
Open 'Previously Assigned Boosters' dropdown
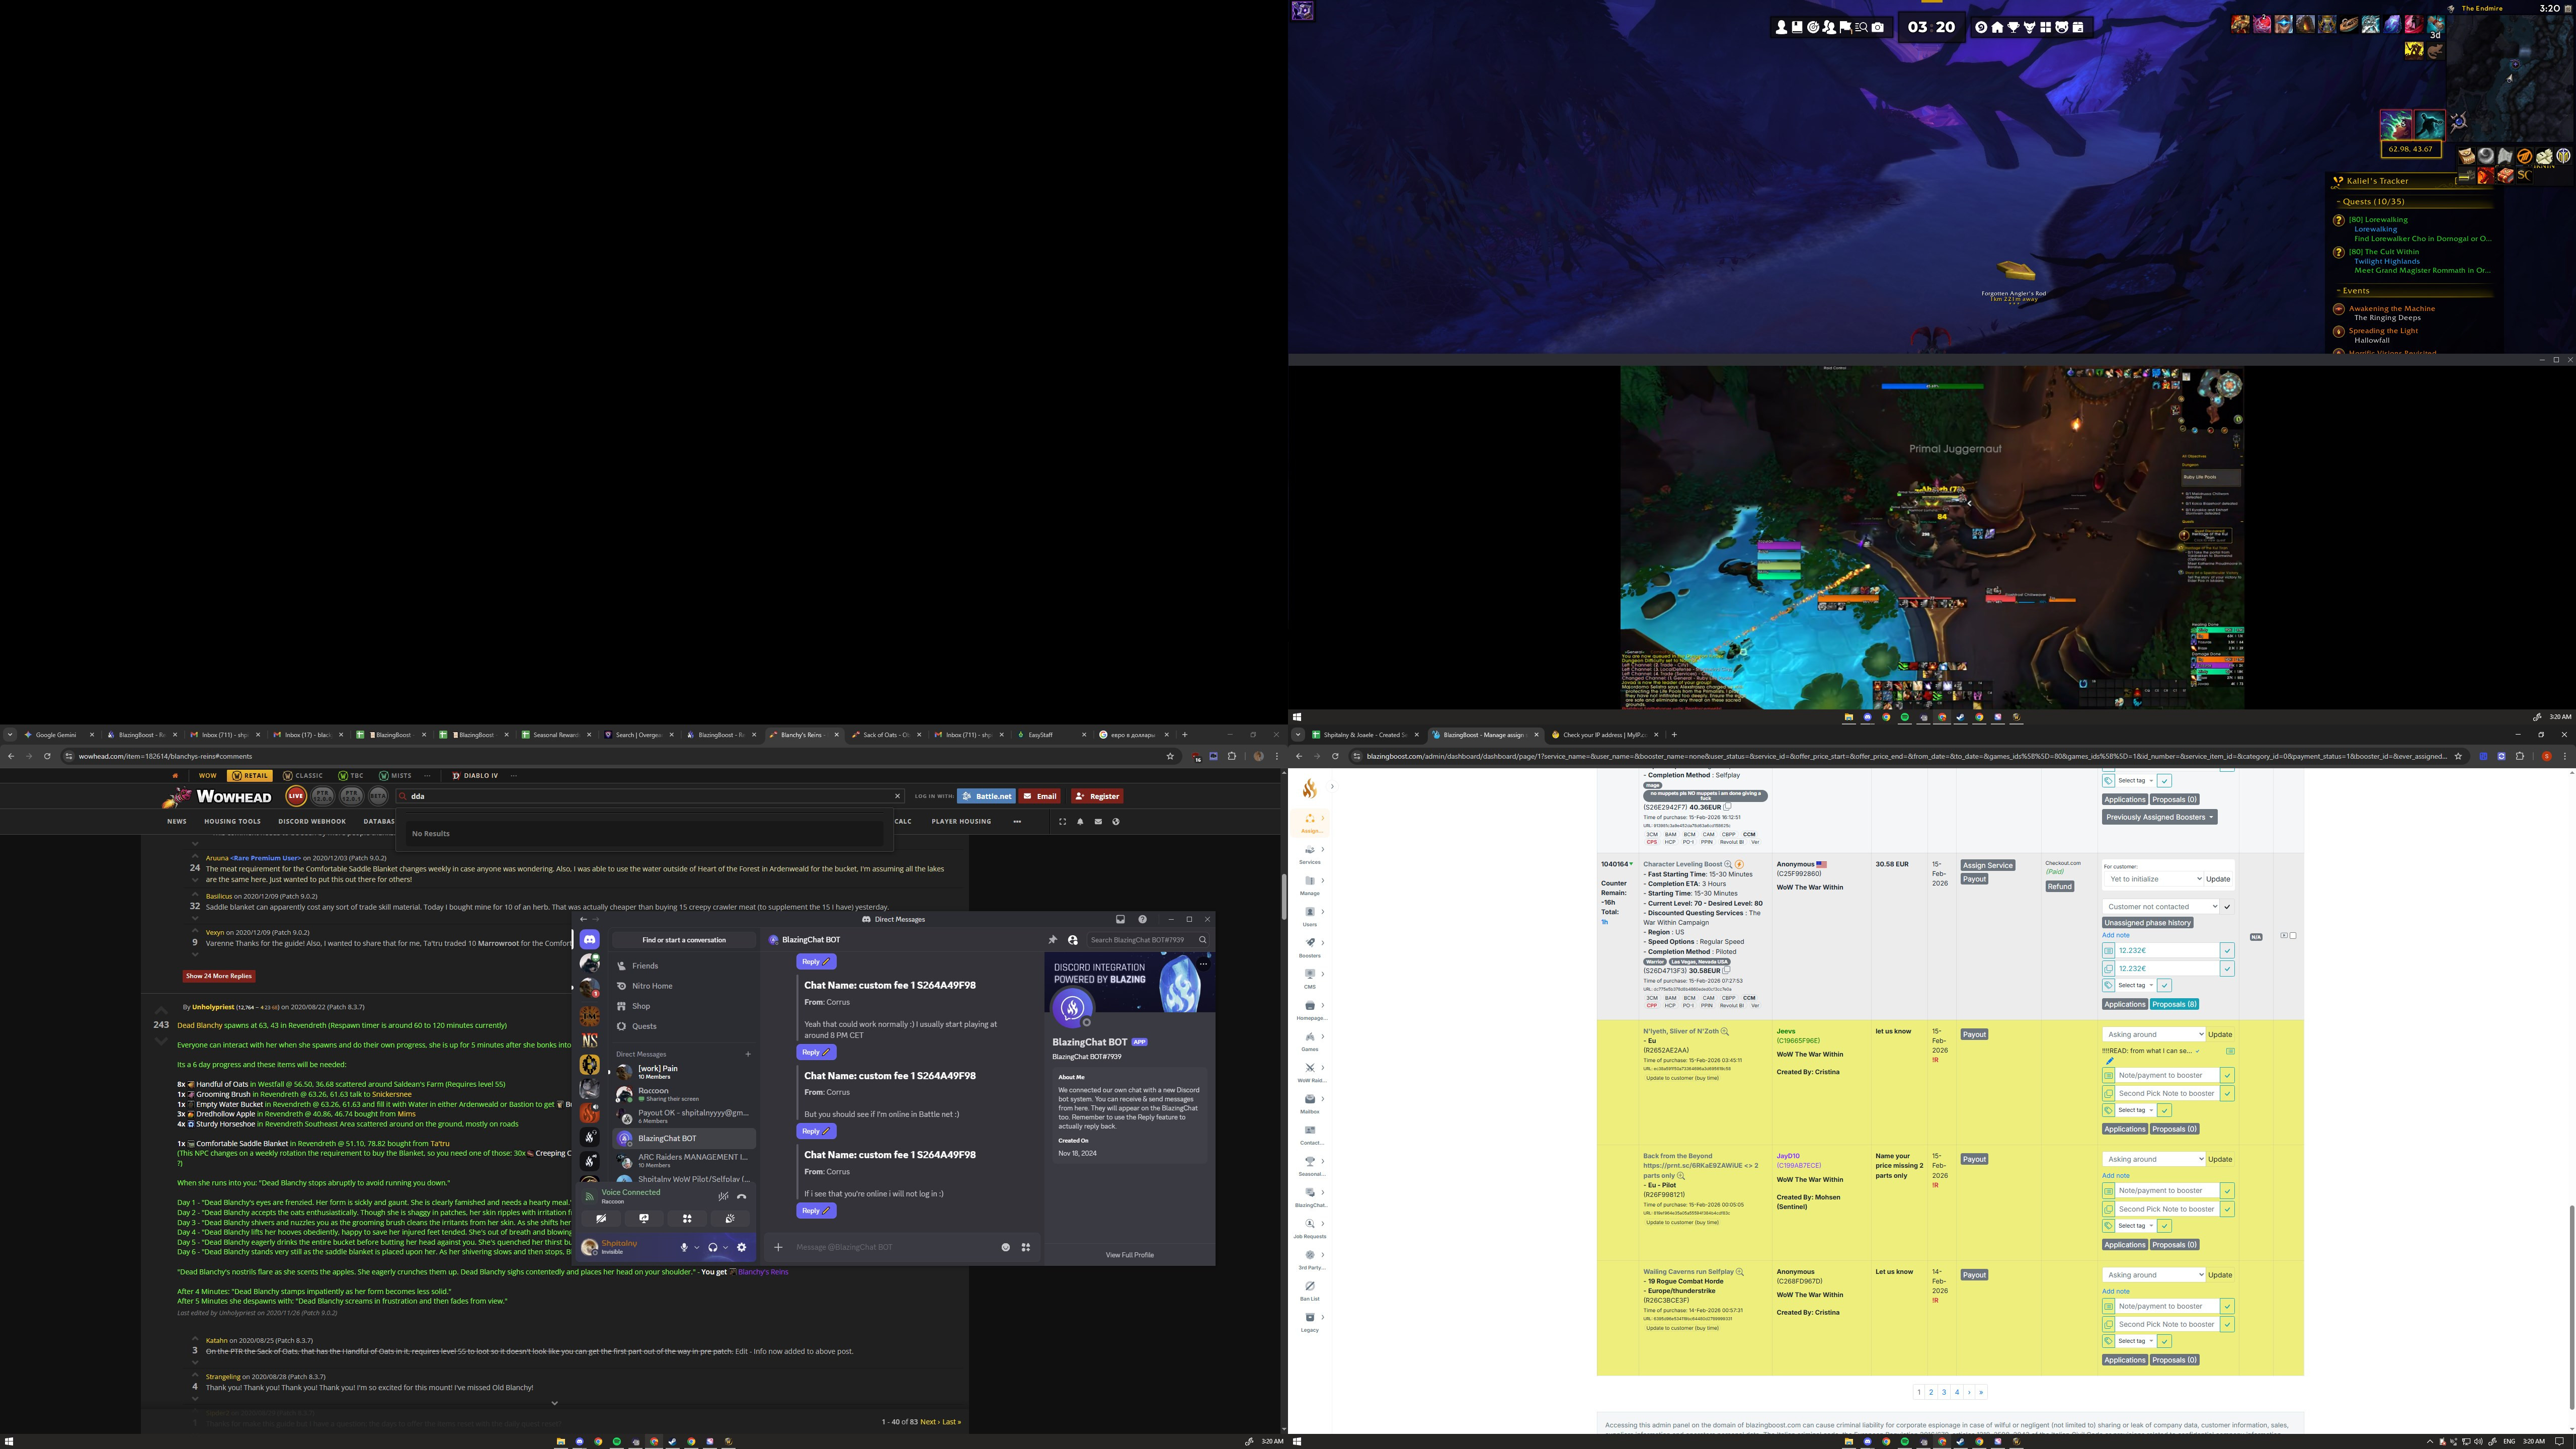coord(2159,817)
